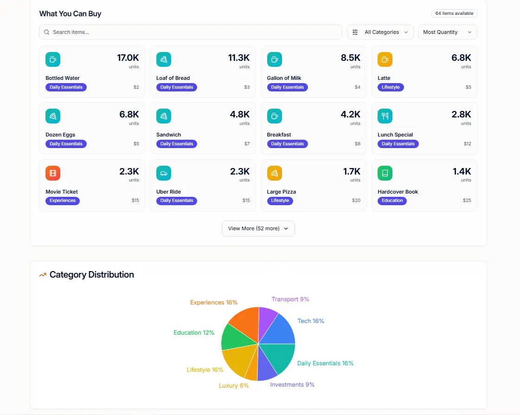Viewport: 520px width, 415px height.
Task: Click the filter sliders icon beside All Categories
Action: (355, 32)
